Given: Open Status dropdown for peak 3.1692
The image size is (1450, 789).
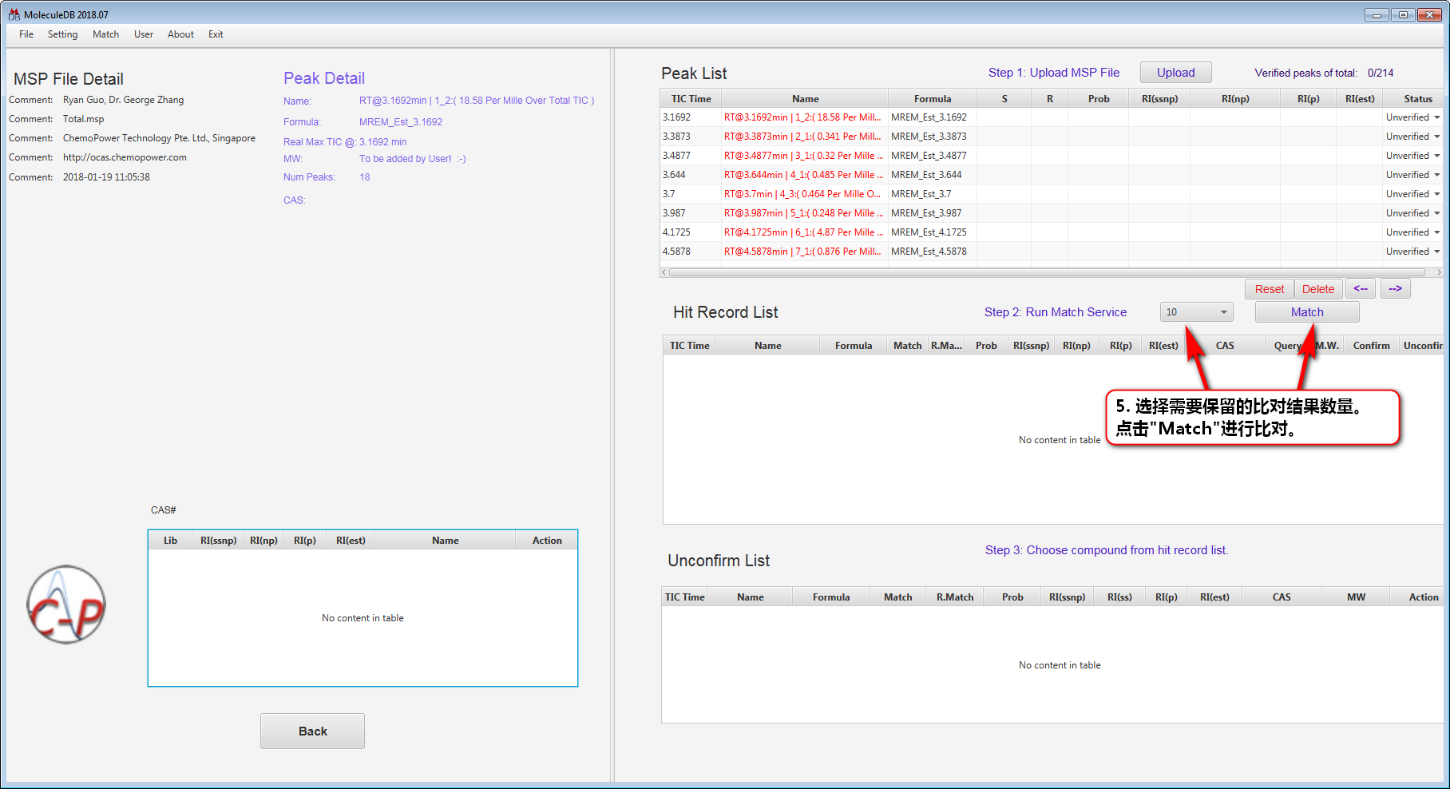Looking at the screenshot, I should [x=1436, y=117].
